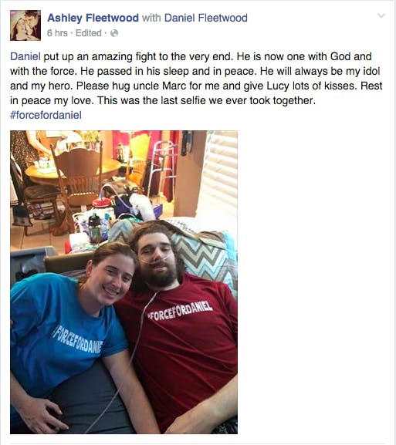Open the attached selfie photo
Image resolution: width=396 pixels, height=445 pixels.
tap(124, 282)
